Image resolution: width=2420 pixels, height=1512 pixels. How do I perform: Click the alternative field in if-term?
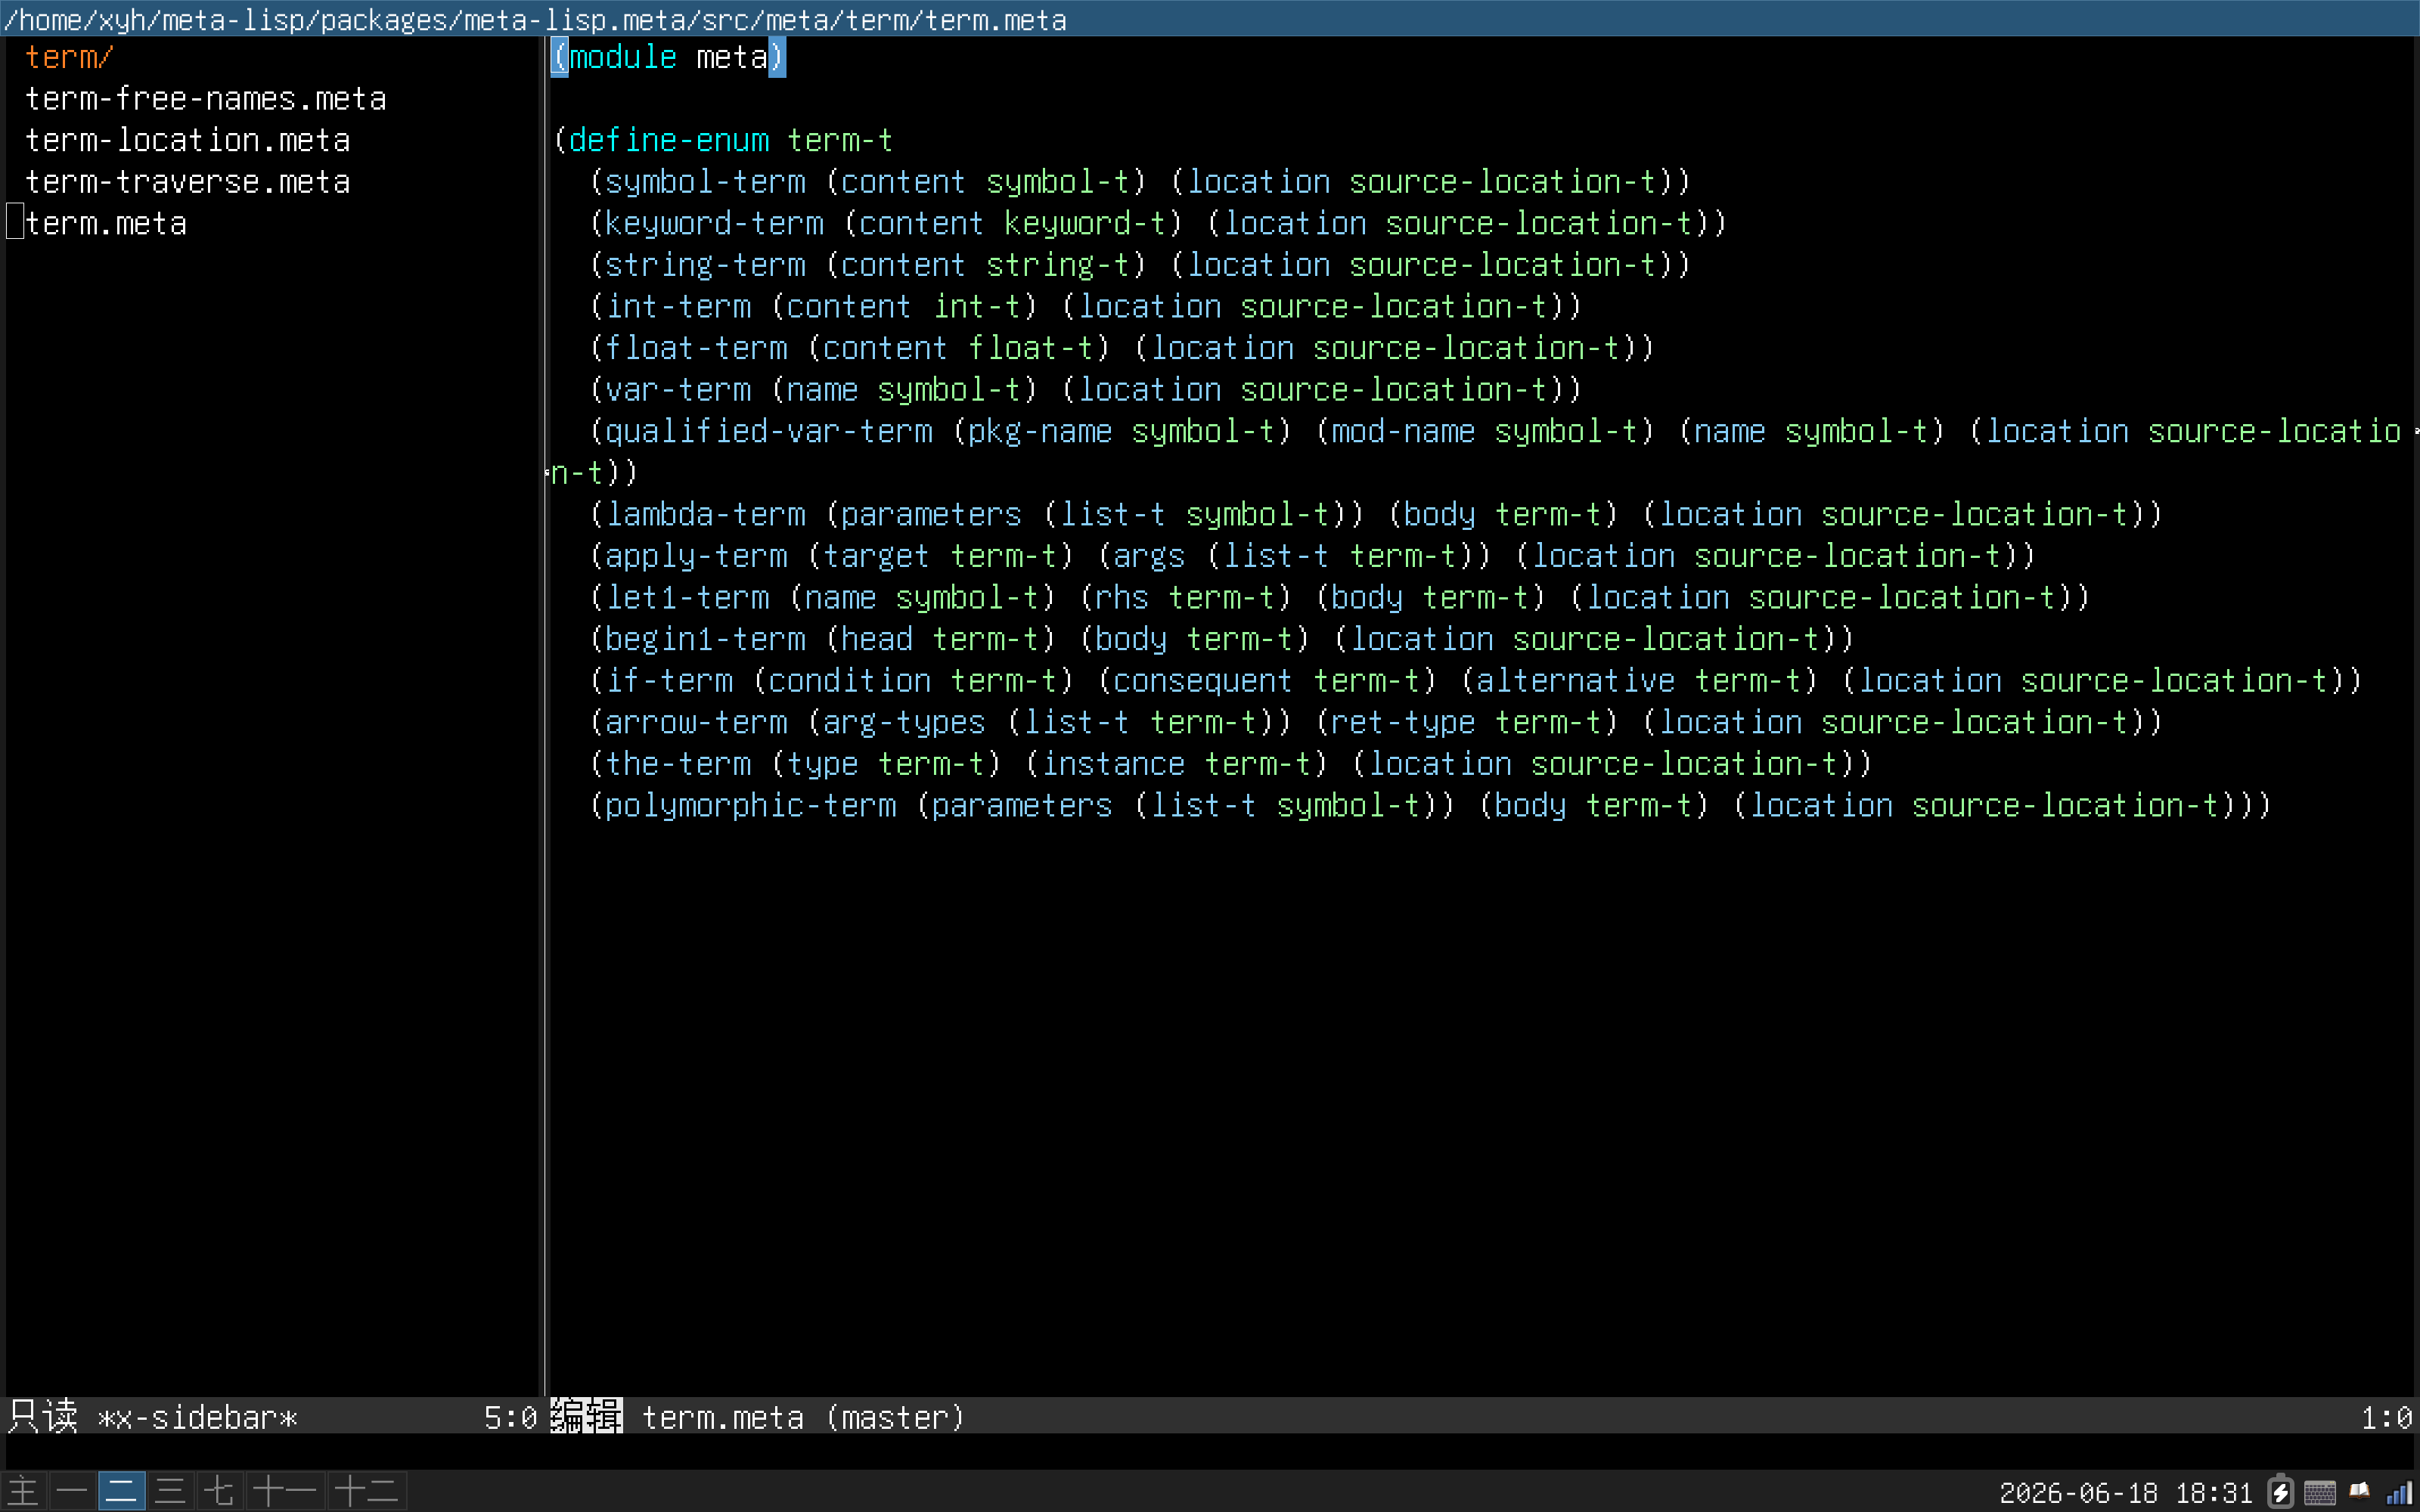coord(1575,680)
